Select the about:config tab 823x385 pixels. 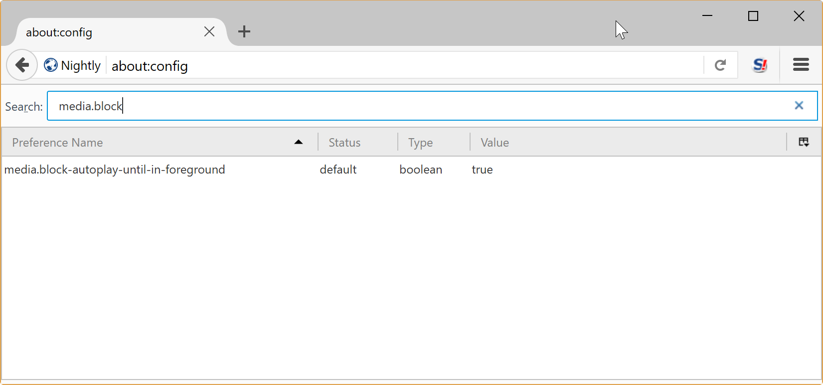(122, 32)
